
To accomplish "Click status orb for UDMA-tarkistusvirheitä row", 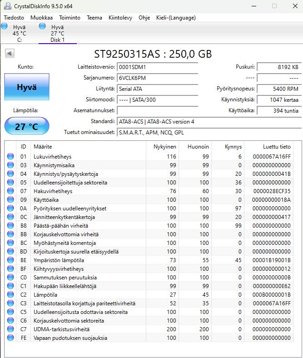I will coord(10,329).
